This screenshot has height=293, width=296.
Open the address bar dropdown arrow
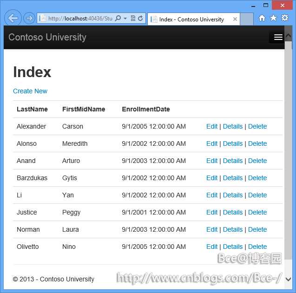125,19
